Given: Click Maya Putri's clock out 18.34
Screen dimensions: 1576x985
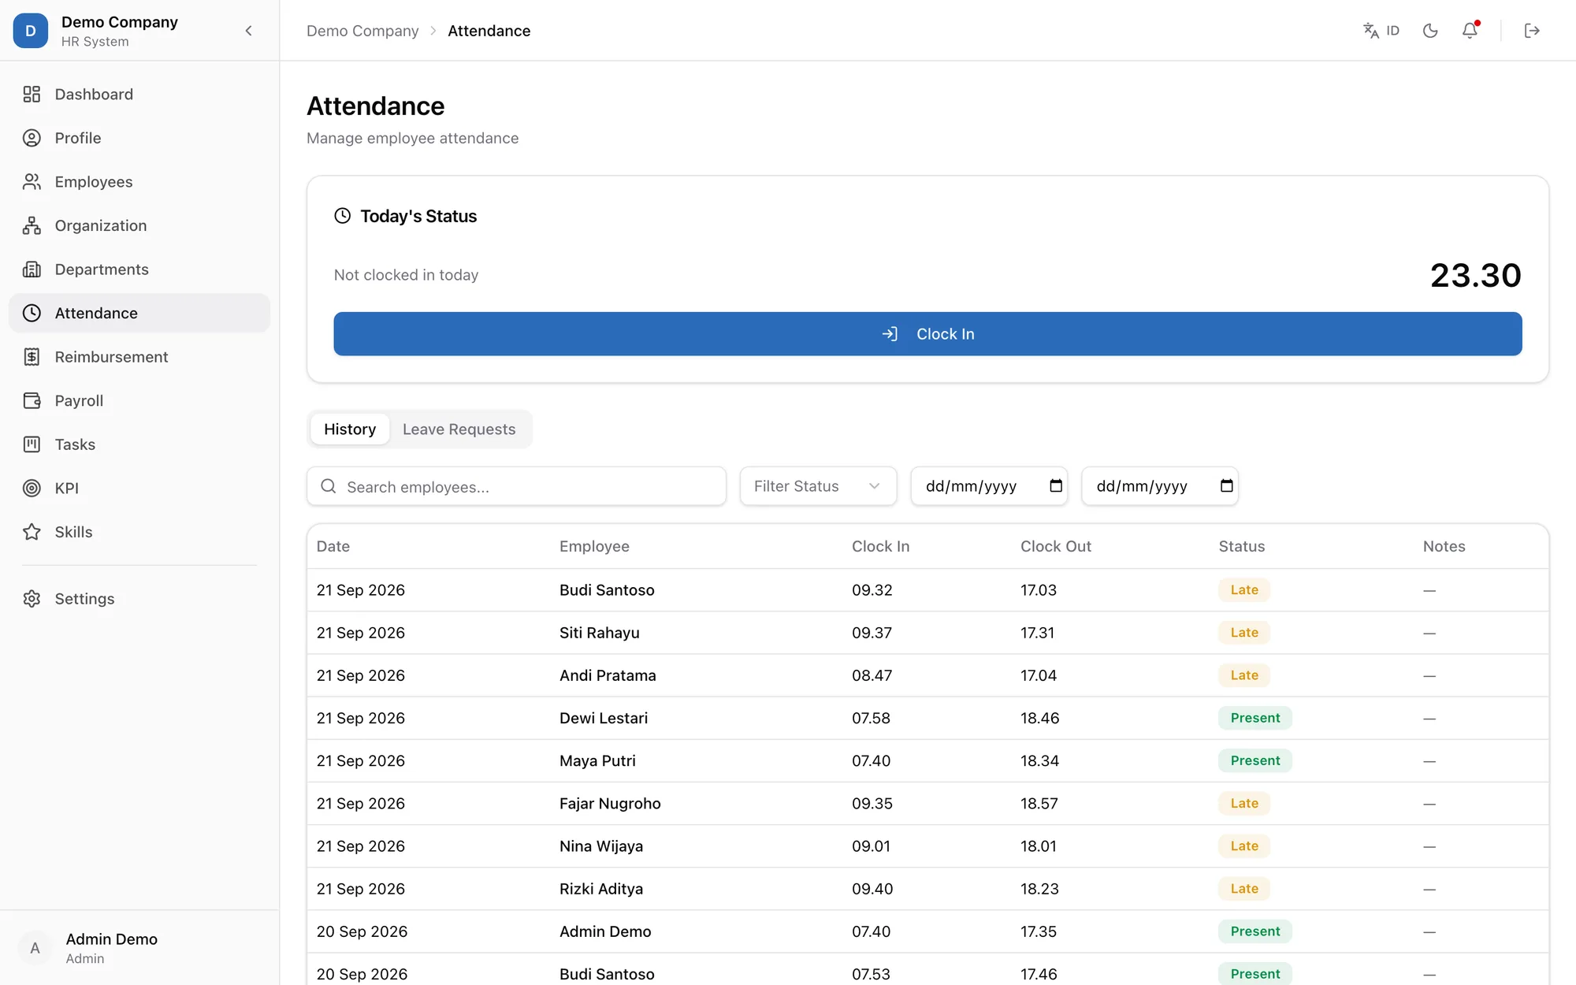Looking at the screenshot, I should pyautogui.click(x=1039, y=760).
